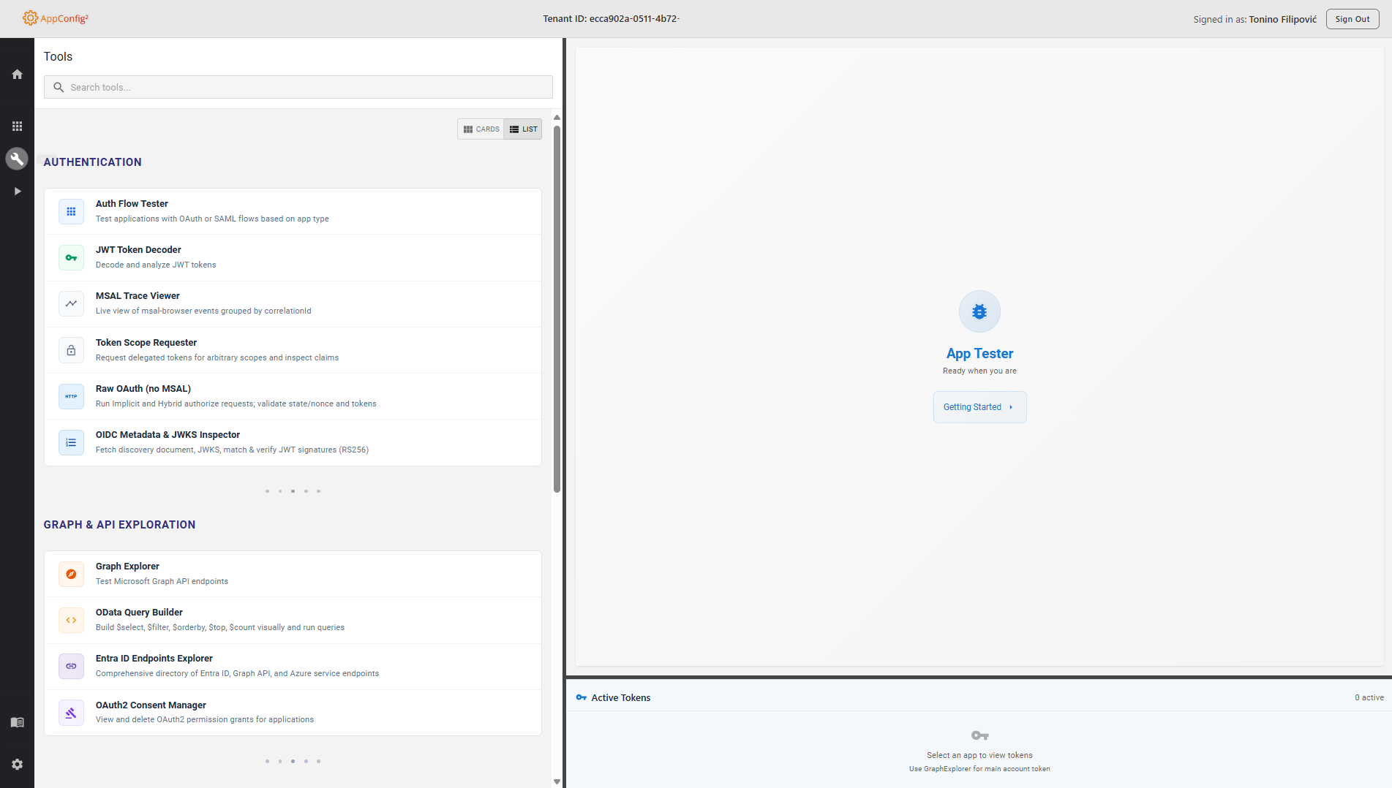Open the documentation book sidebar icon
The image size is (1392, 788).
tap(17, 722)
